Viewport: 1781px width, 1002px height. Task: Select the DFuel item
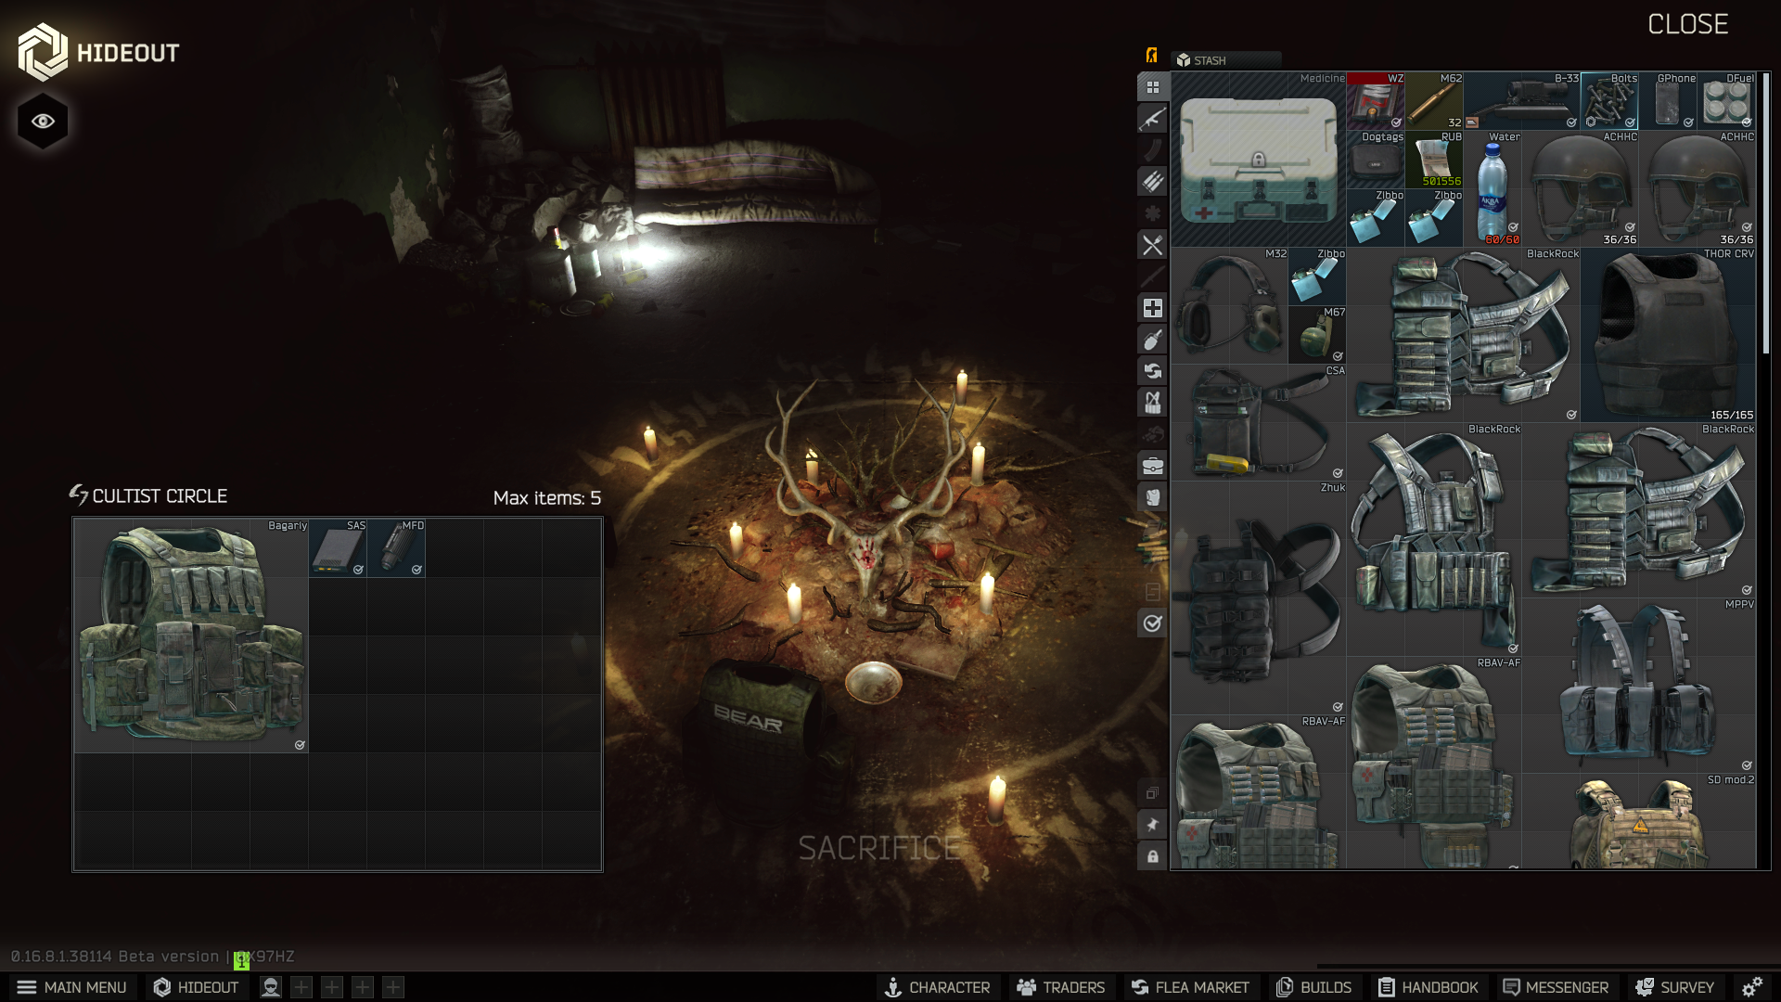tap(1726, 101)
